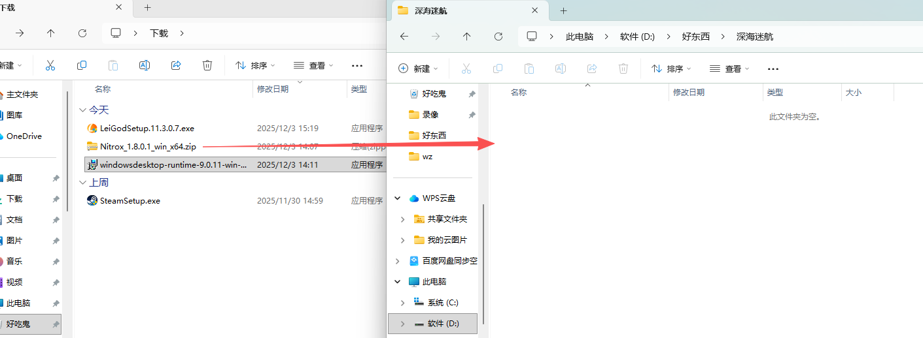Open the 查看 view dropdown in Downloads window

313,65
